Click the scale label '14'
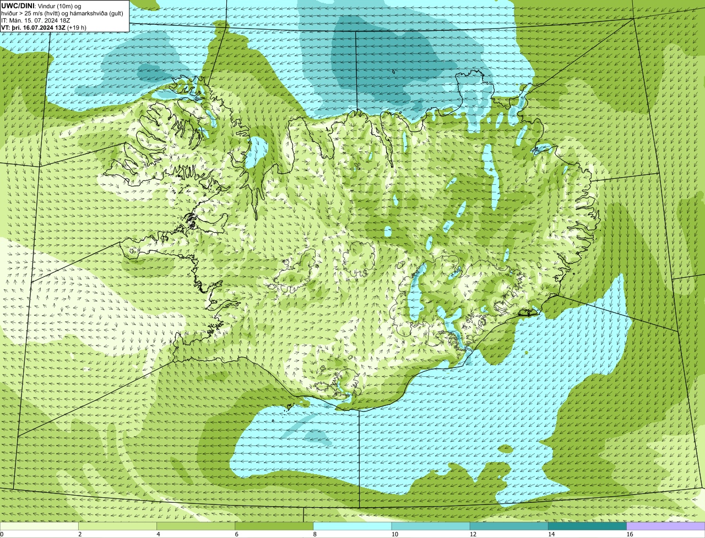 tap(551, 534)
